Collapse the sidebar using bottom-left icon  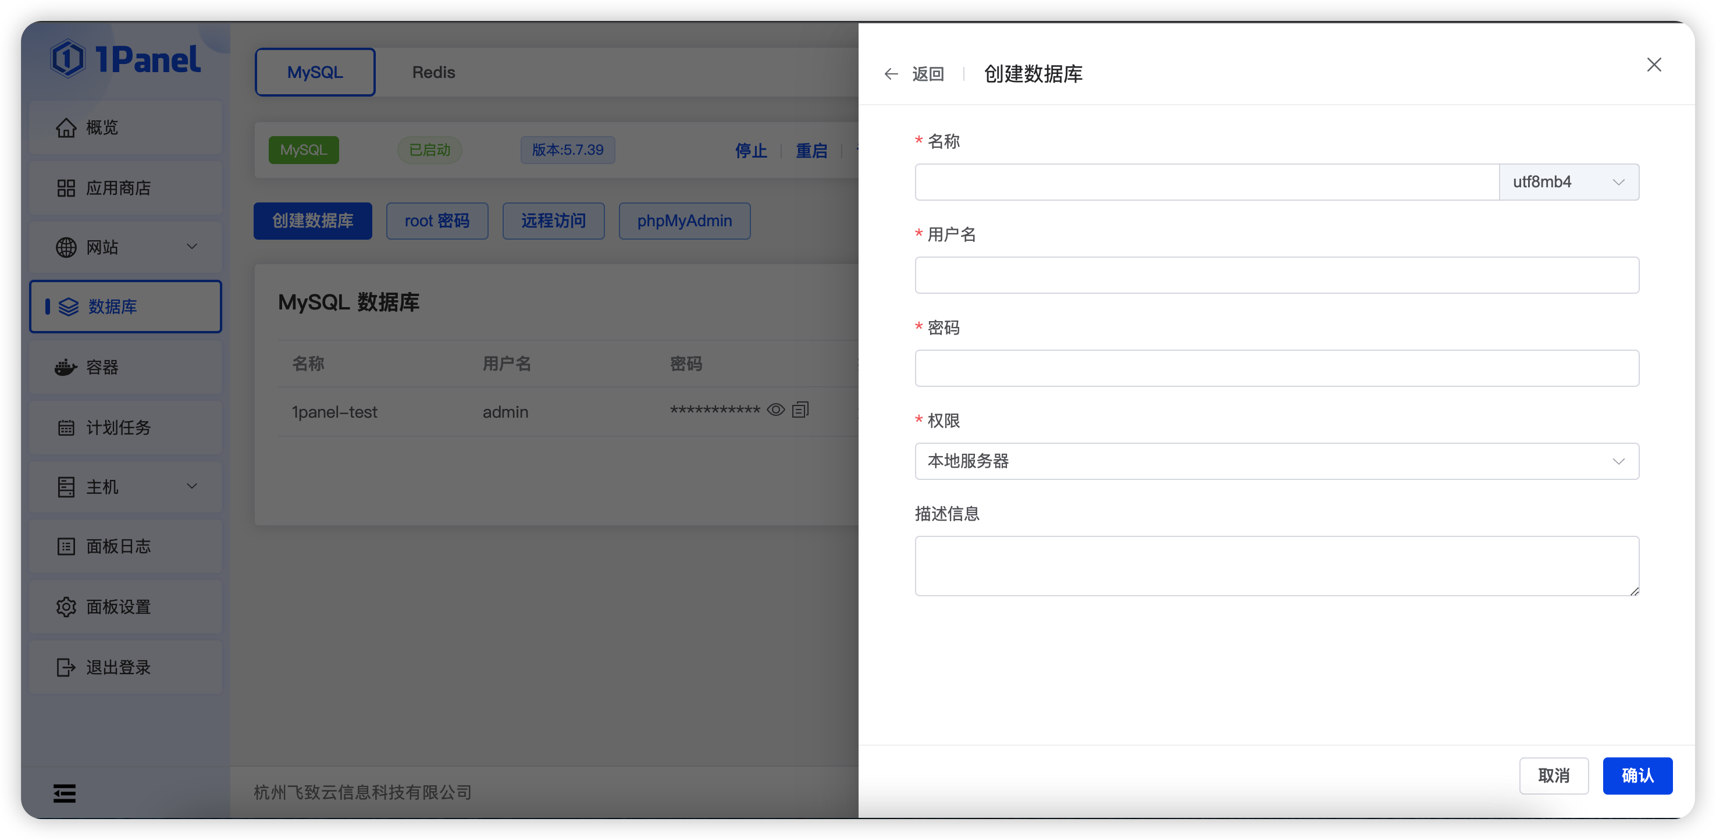click(x=64, y=793)
